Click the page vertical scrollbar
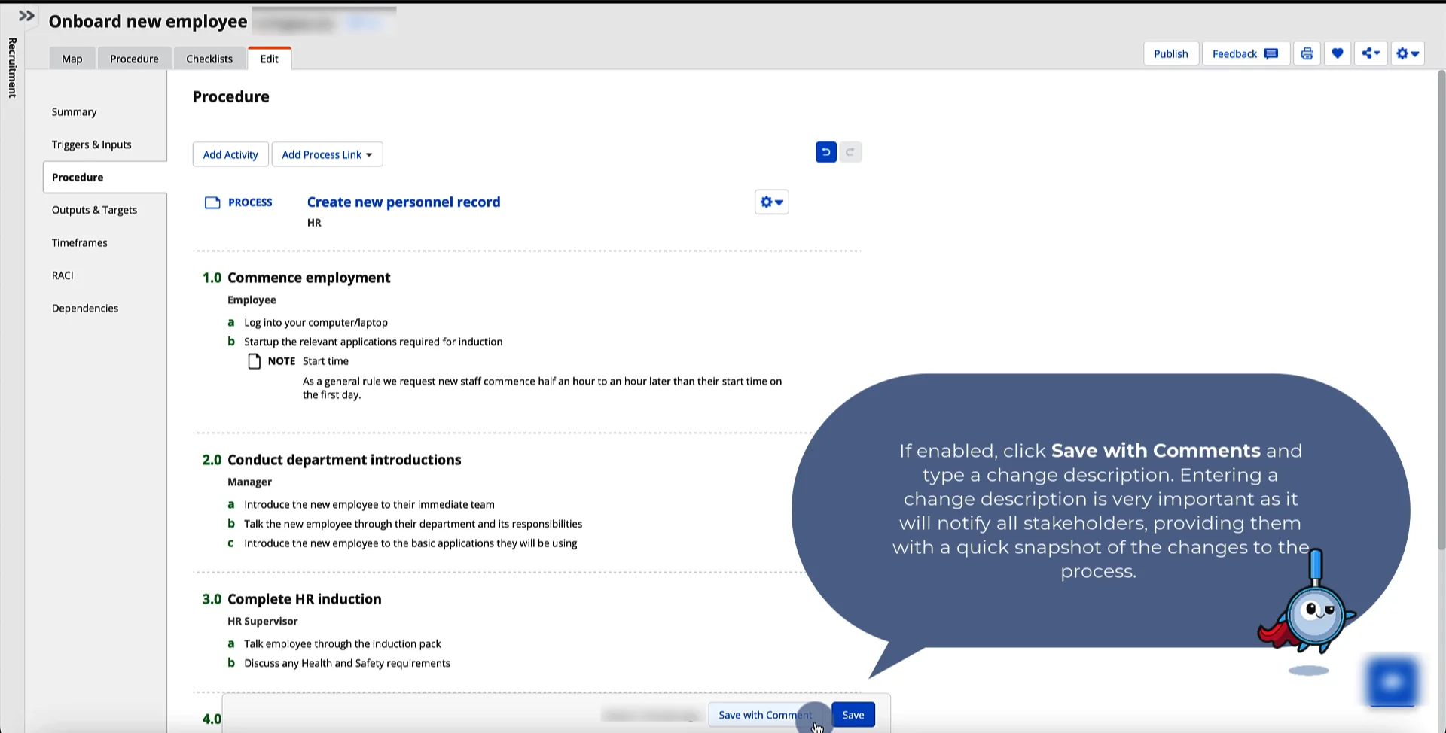This screenshot has width=1446, height=733. coord(1441,309)
